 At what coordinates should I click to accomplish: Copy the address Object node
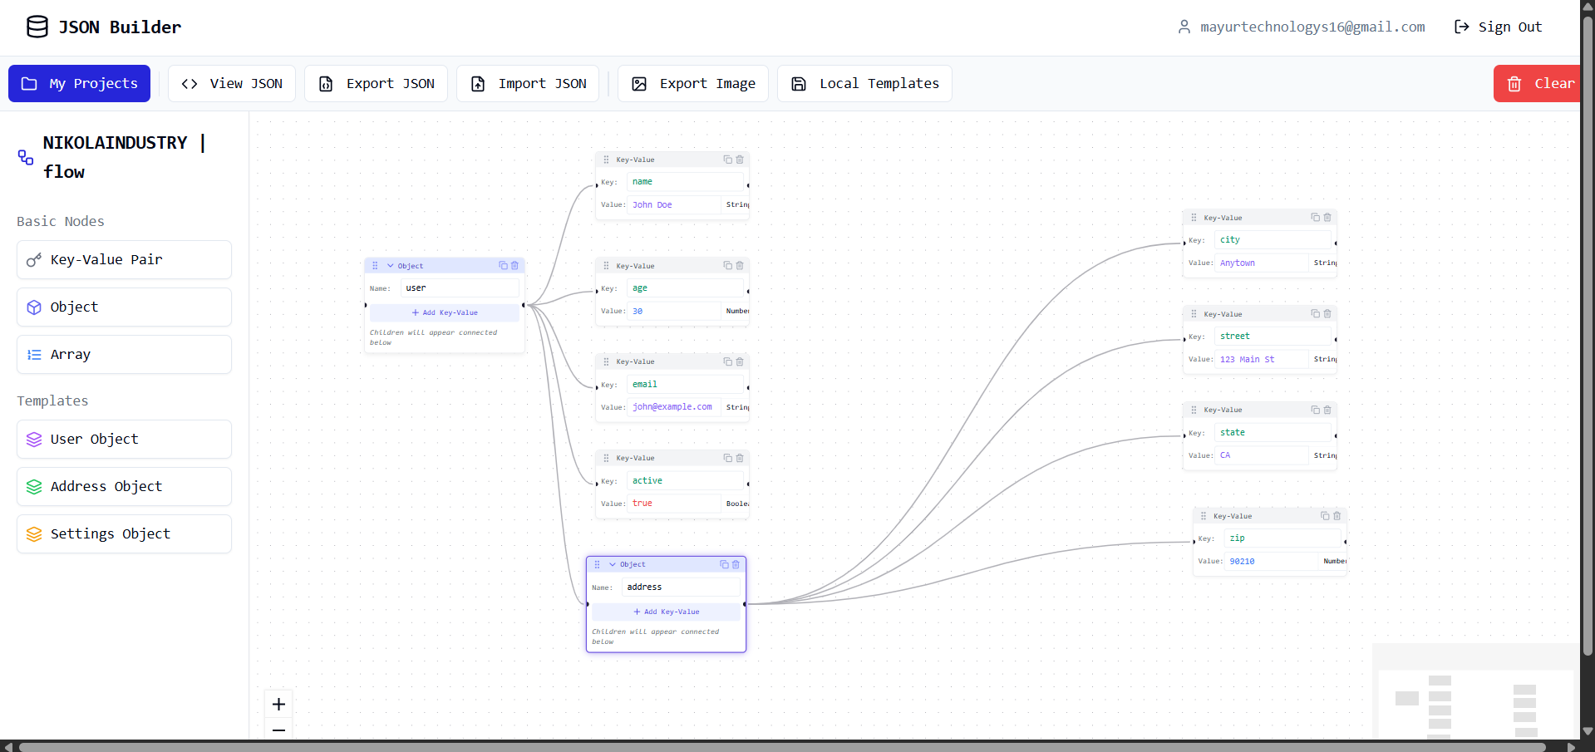(x=724, y=564)
